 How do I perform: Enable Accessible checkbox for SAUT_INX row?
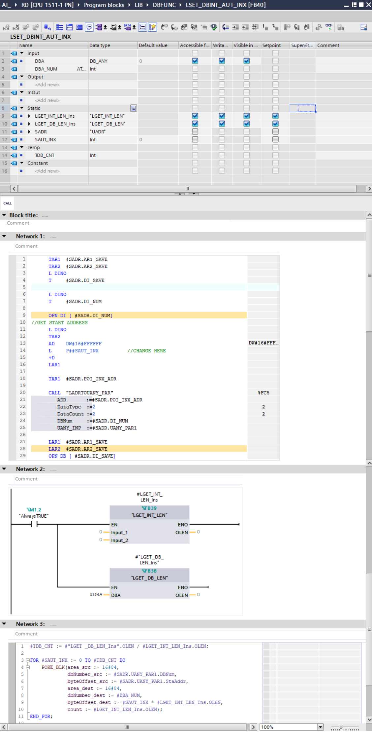coord(195,139)
